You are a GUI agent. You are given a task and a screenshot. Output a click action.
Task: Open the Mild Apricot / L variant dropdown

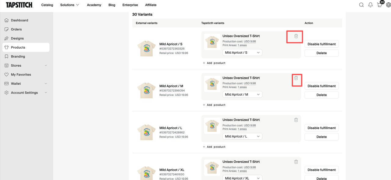[x=242, y=136]
